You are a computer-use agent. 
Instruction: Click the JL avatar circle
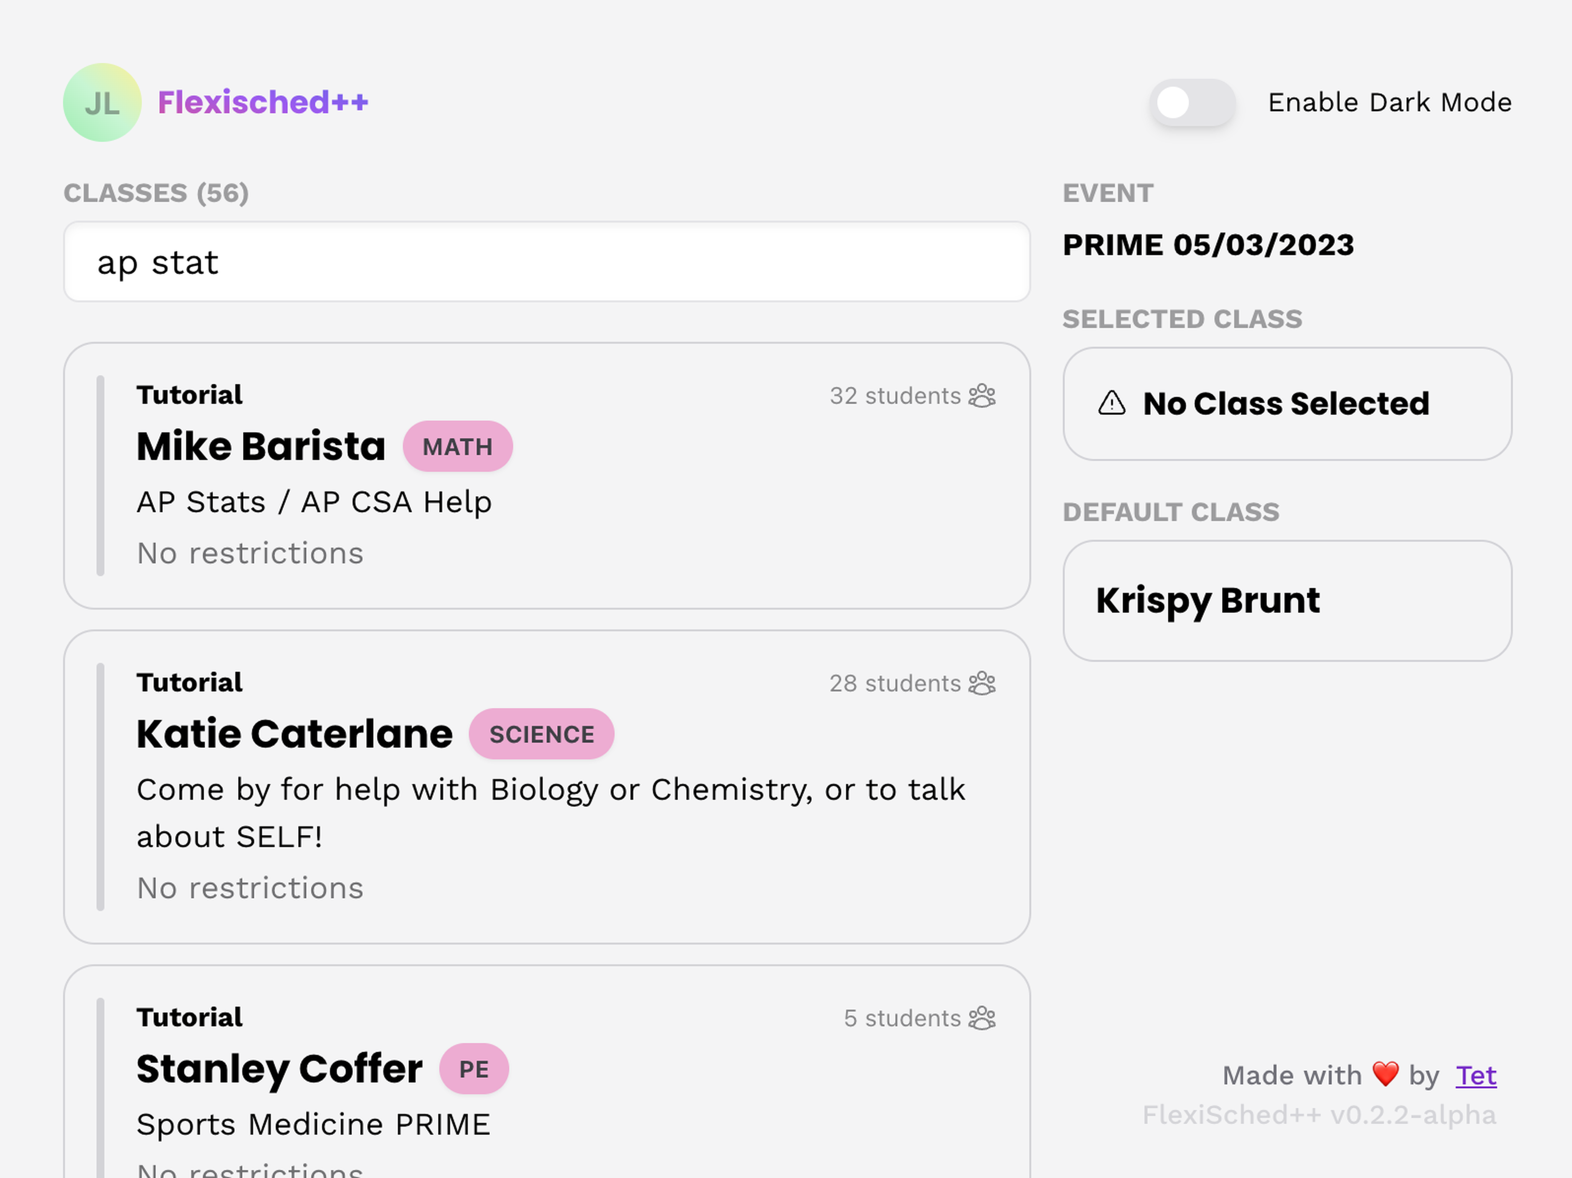[x=102, y=102]
